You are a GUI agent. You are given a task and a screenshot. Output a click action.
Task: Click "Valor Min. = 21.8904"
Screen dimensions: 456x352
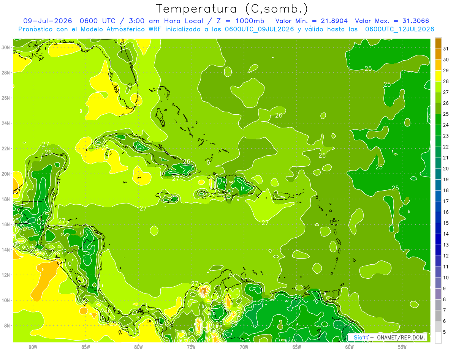[312, 21]
